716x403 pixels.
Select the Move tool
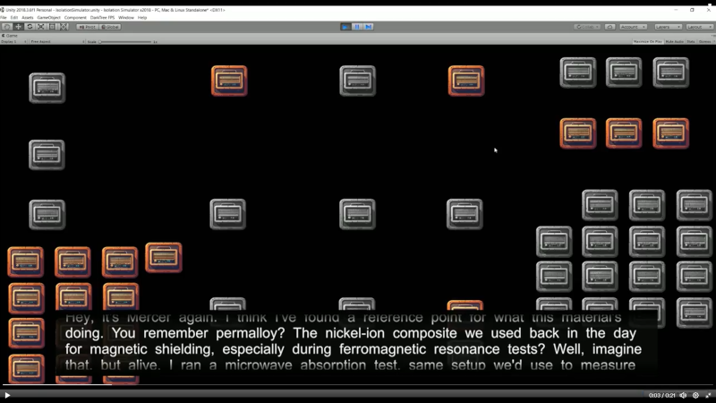pos(18,27)
